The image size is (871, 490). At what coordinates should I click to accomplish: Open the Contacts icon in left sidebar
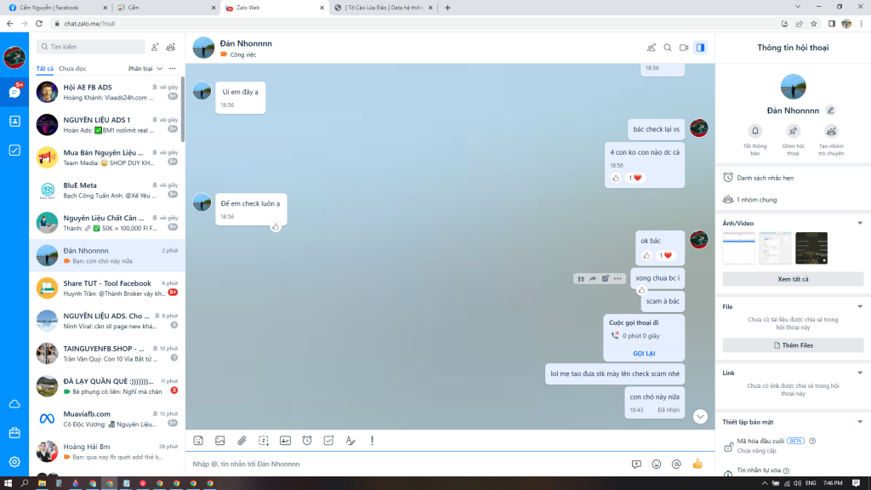[14, 121]
